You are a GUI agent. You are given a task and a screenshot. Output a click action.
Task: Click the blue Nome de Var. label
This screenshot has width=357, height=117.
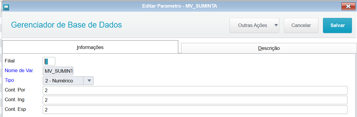(19, 70)
